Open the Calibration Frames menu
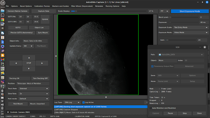210x118 pixels. [x=42, y=6]
